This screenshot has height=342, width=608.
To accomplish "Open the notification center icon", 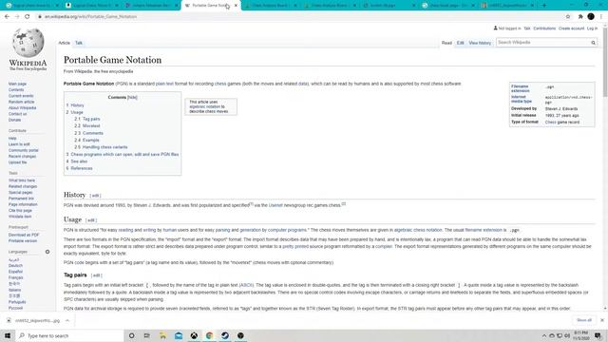I will tap(598, 335).
